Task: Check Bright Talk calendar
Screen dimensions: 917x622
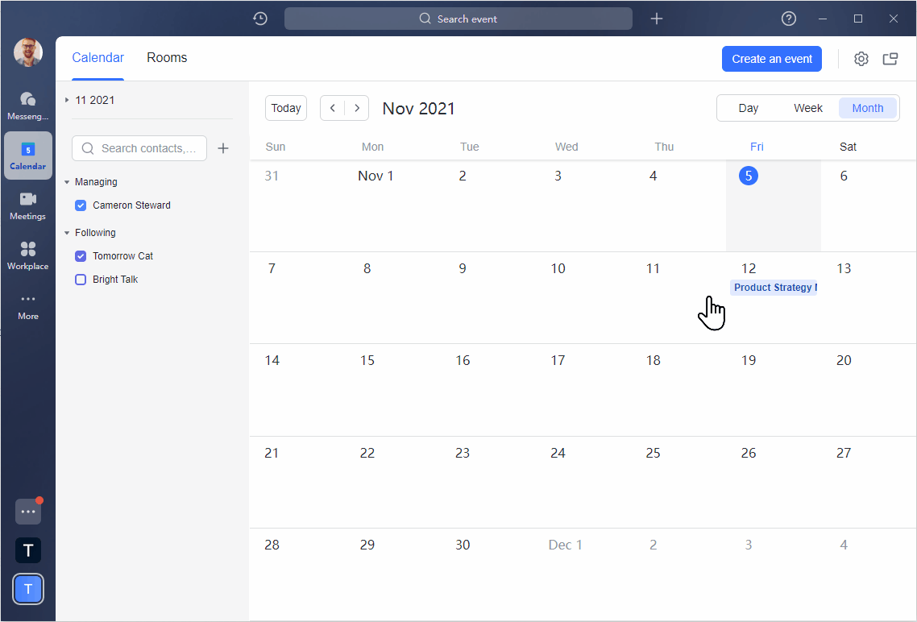Action: [81, 280]
